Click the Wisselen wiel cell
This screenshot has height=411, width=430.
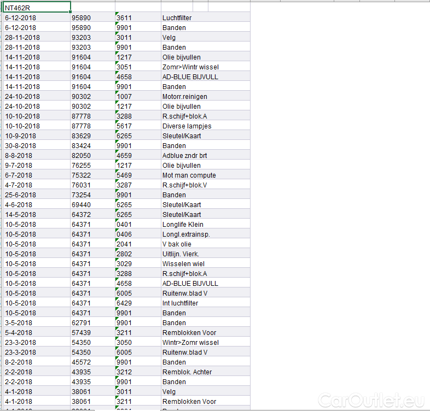[183, 263]
